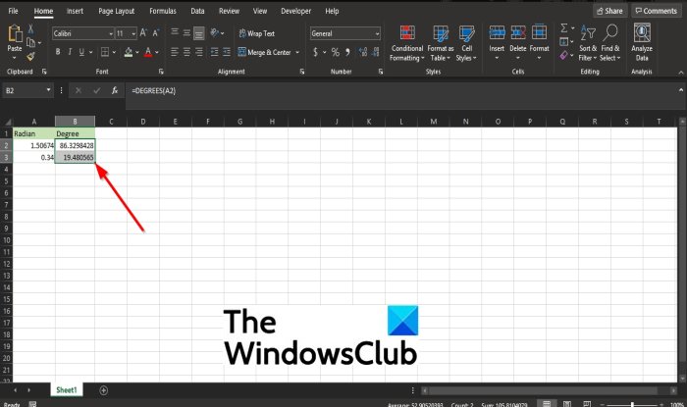Add a new sheet with plus icon
The image size is (687, 407).
[103, 390]
